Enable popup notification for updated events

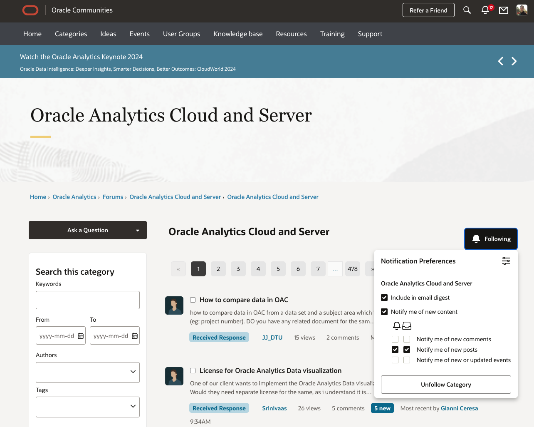point(395,360)
